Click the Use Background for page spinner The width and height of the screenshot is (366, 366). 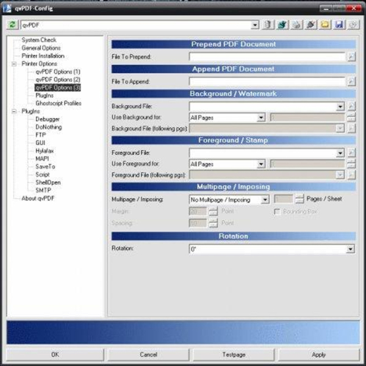click(351, 117)
